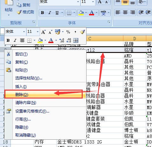Image resolution: width=152 pixels, height=147 pixels.
Task: Apply mini toolbar yellow fill color
Action: click(40, 40)
